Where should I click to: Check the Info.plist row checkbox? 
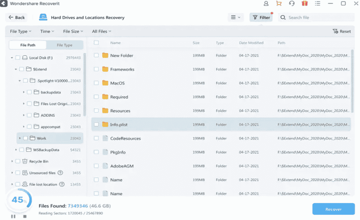[96, 124]
